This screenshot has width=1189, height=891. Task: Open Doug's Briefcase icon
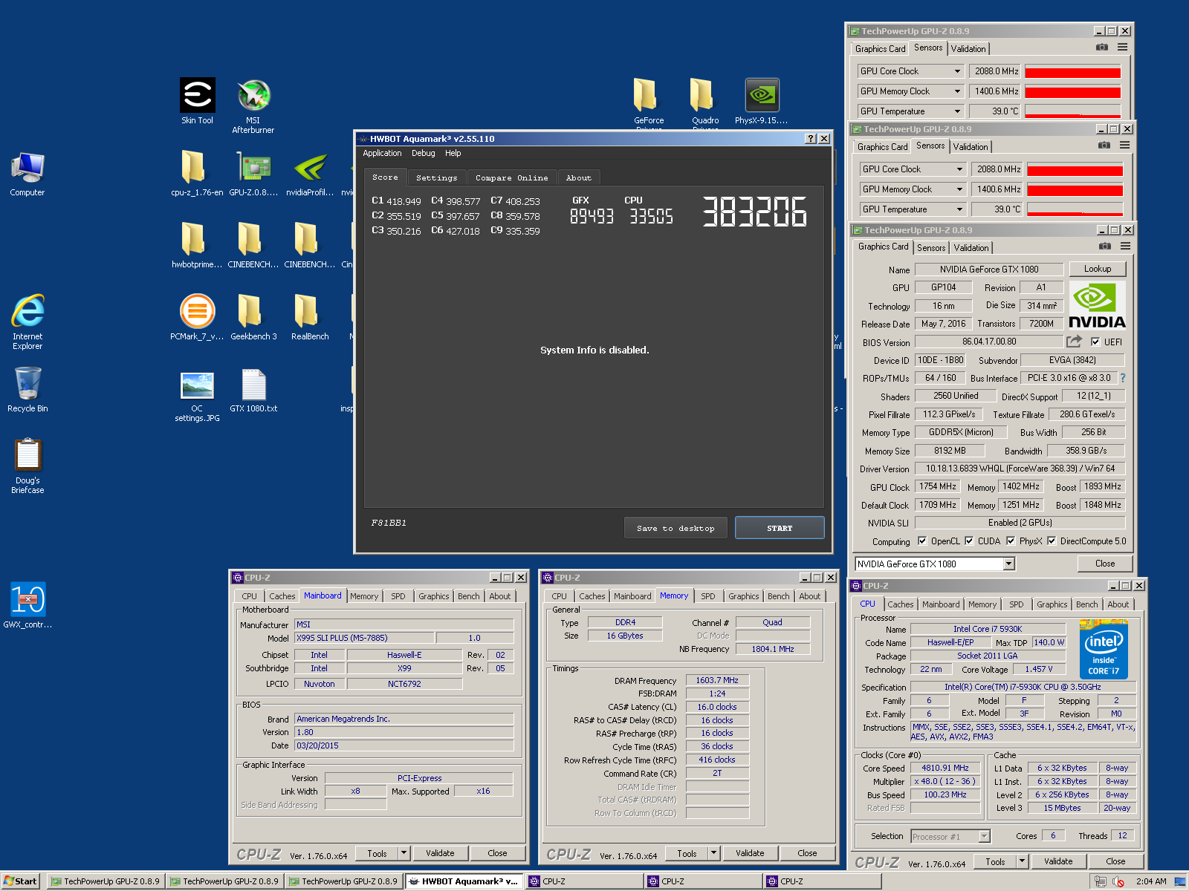coord(27,466)
